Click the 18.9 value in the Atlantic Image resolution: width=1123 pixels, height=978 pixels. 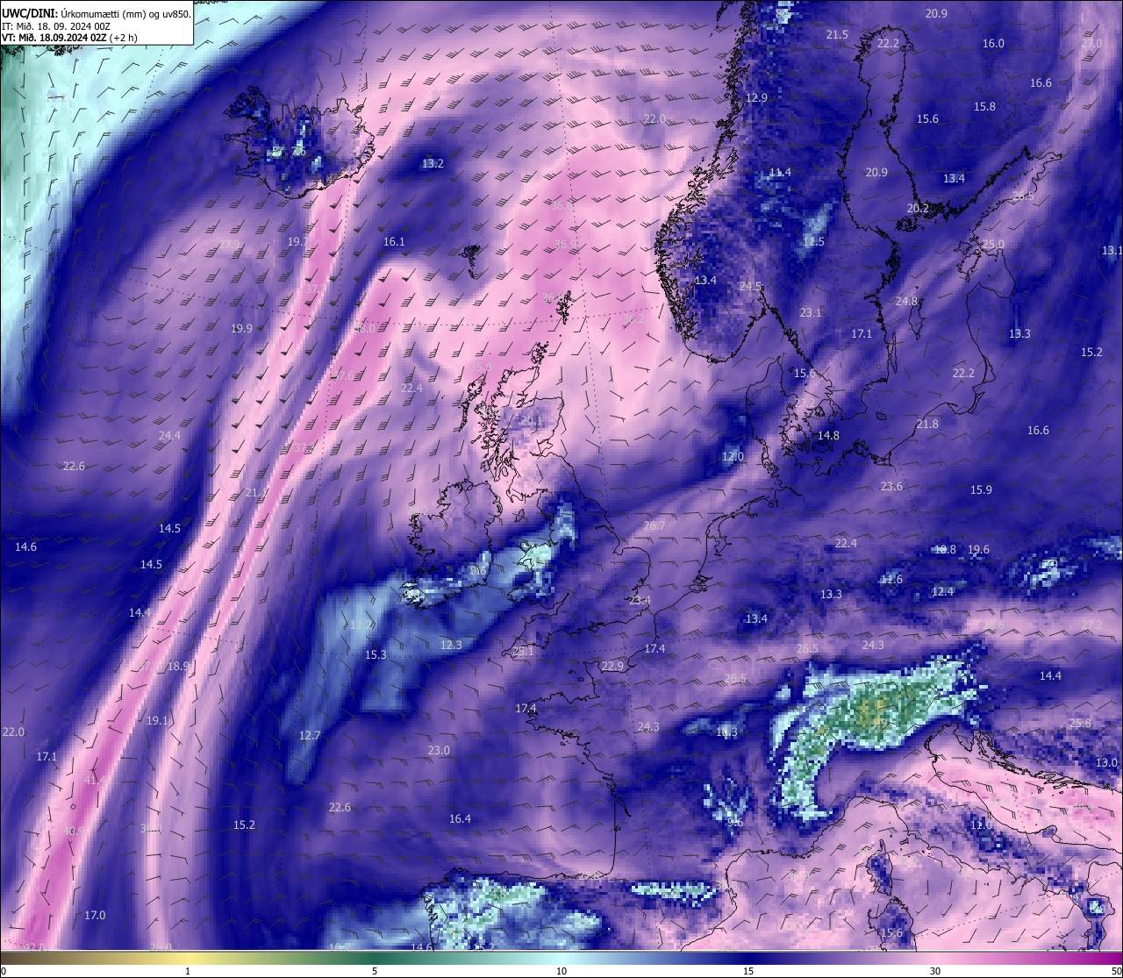tap(178, 667)
